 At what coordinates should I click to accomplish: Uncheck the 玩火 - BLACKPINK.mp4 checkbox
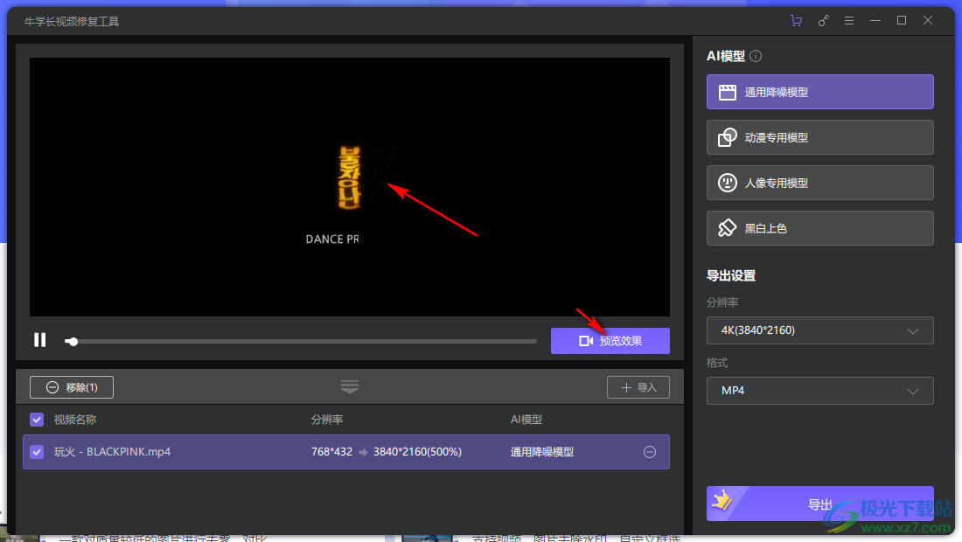pyautogui.click(x=37, y=452)
